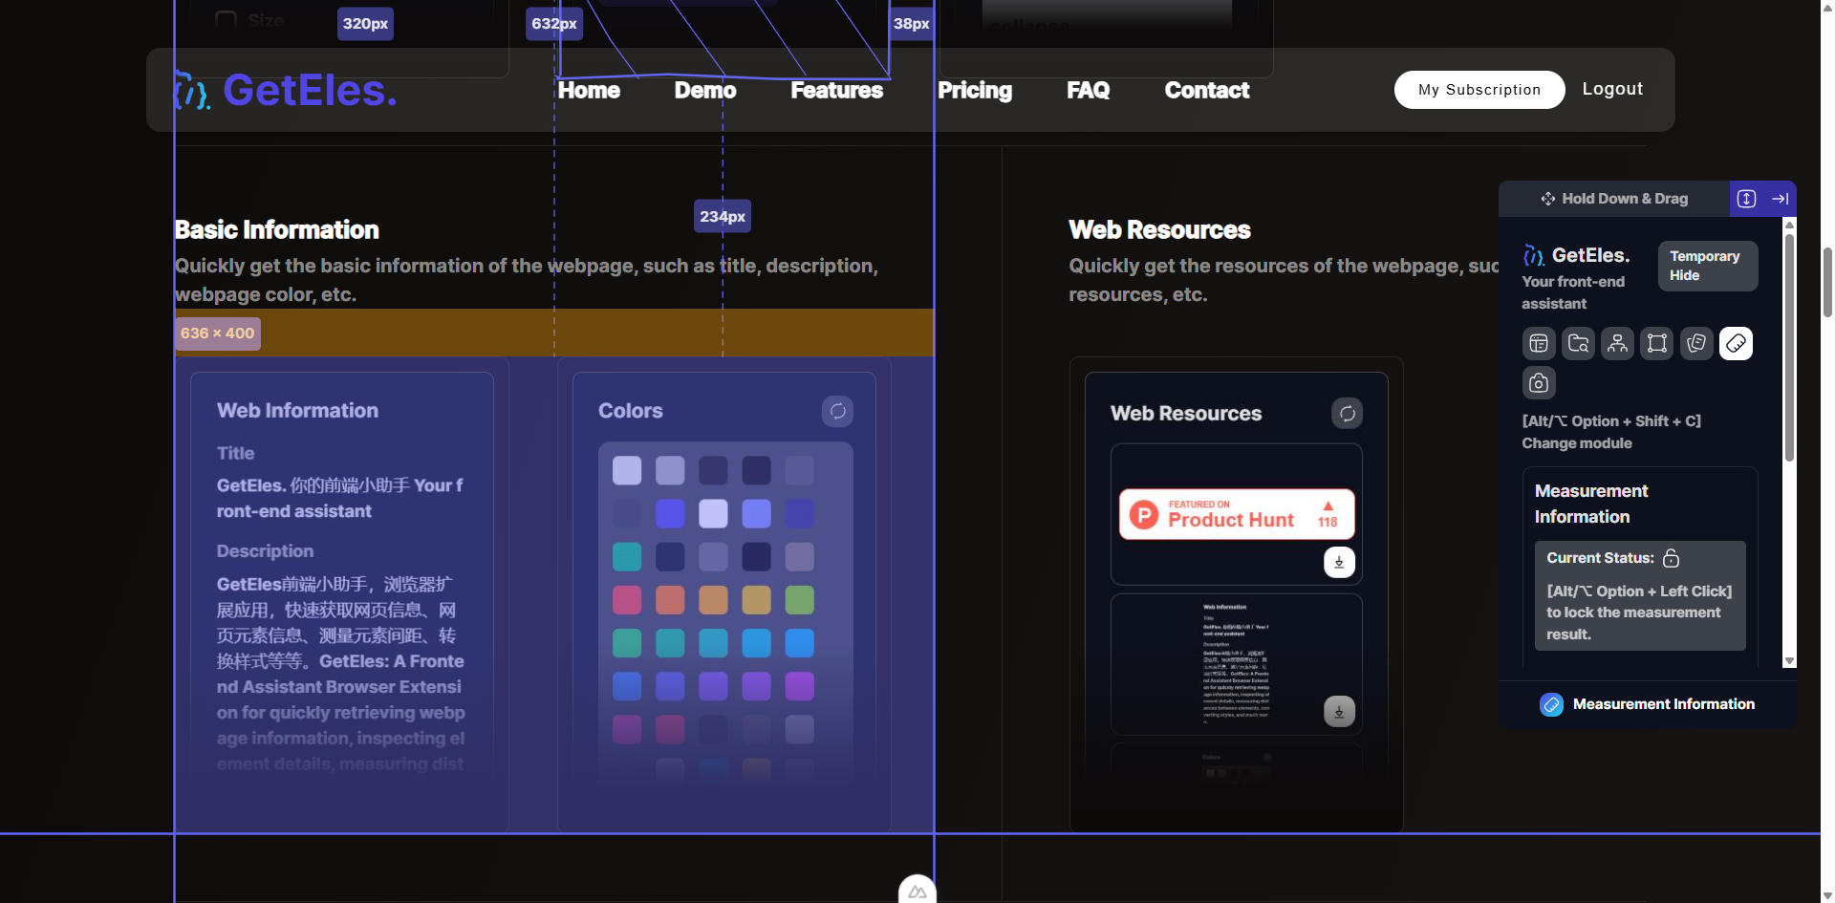The height and width of the screenshot is (903, 1835).
Task: Navigate to Features in the navbar
Action: tap(836, 91)
